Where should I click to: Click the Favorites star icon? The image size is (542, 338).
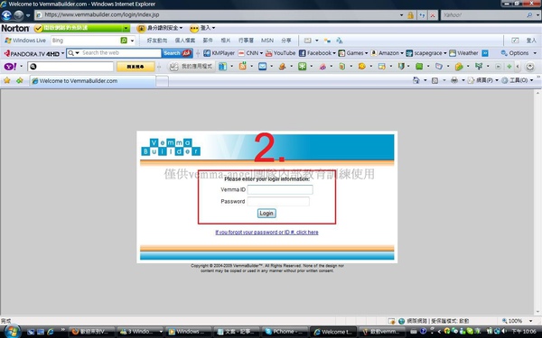tap(7, 80)
